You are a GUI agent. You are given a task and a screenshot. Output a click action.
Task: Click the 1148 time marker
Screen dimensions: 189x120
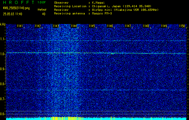(146, 26)
